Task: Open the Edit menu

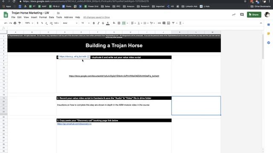Action: click(x=19, y=17)
